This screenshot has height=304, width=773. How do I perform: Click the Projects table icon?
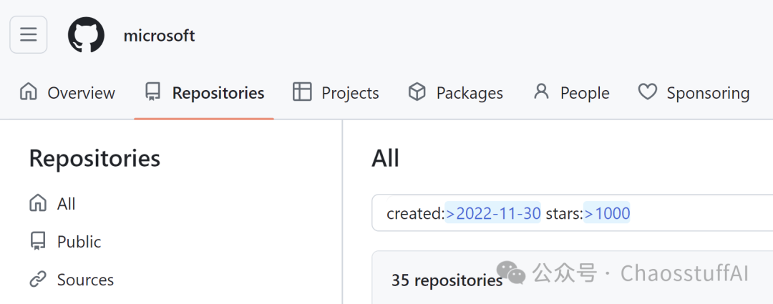point(302,92)
